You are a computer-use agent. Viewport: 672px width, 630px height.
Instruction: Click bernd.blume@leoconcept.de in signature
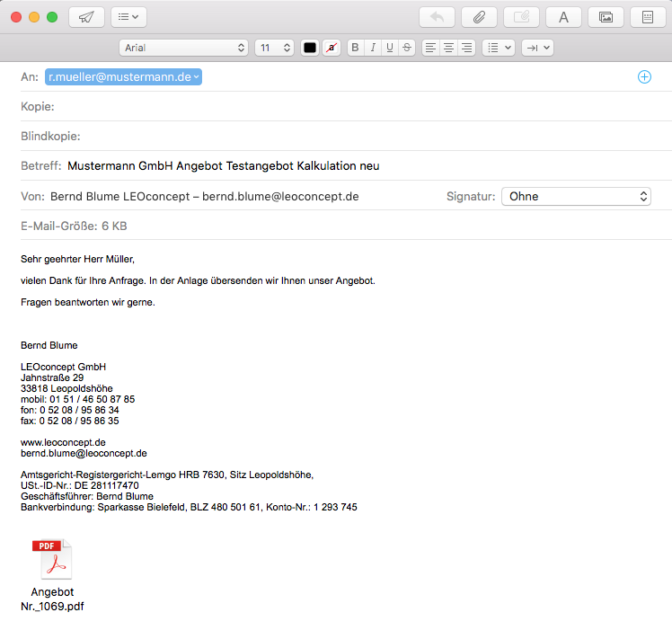coord(84,453)
